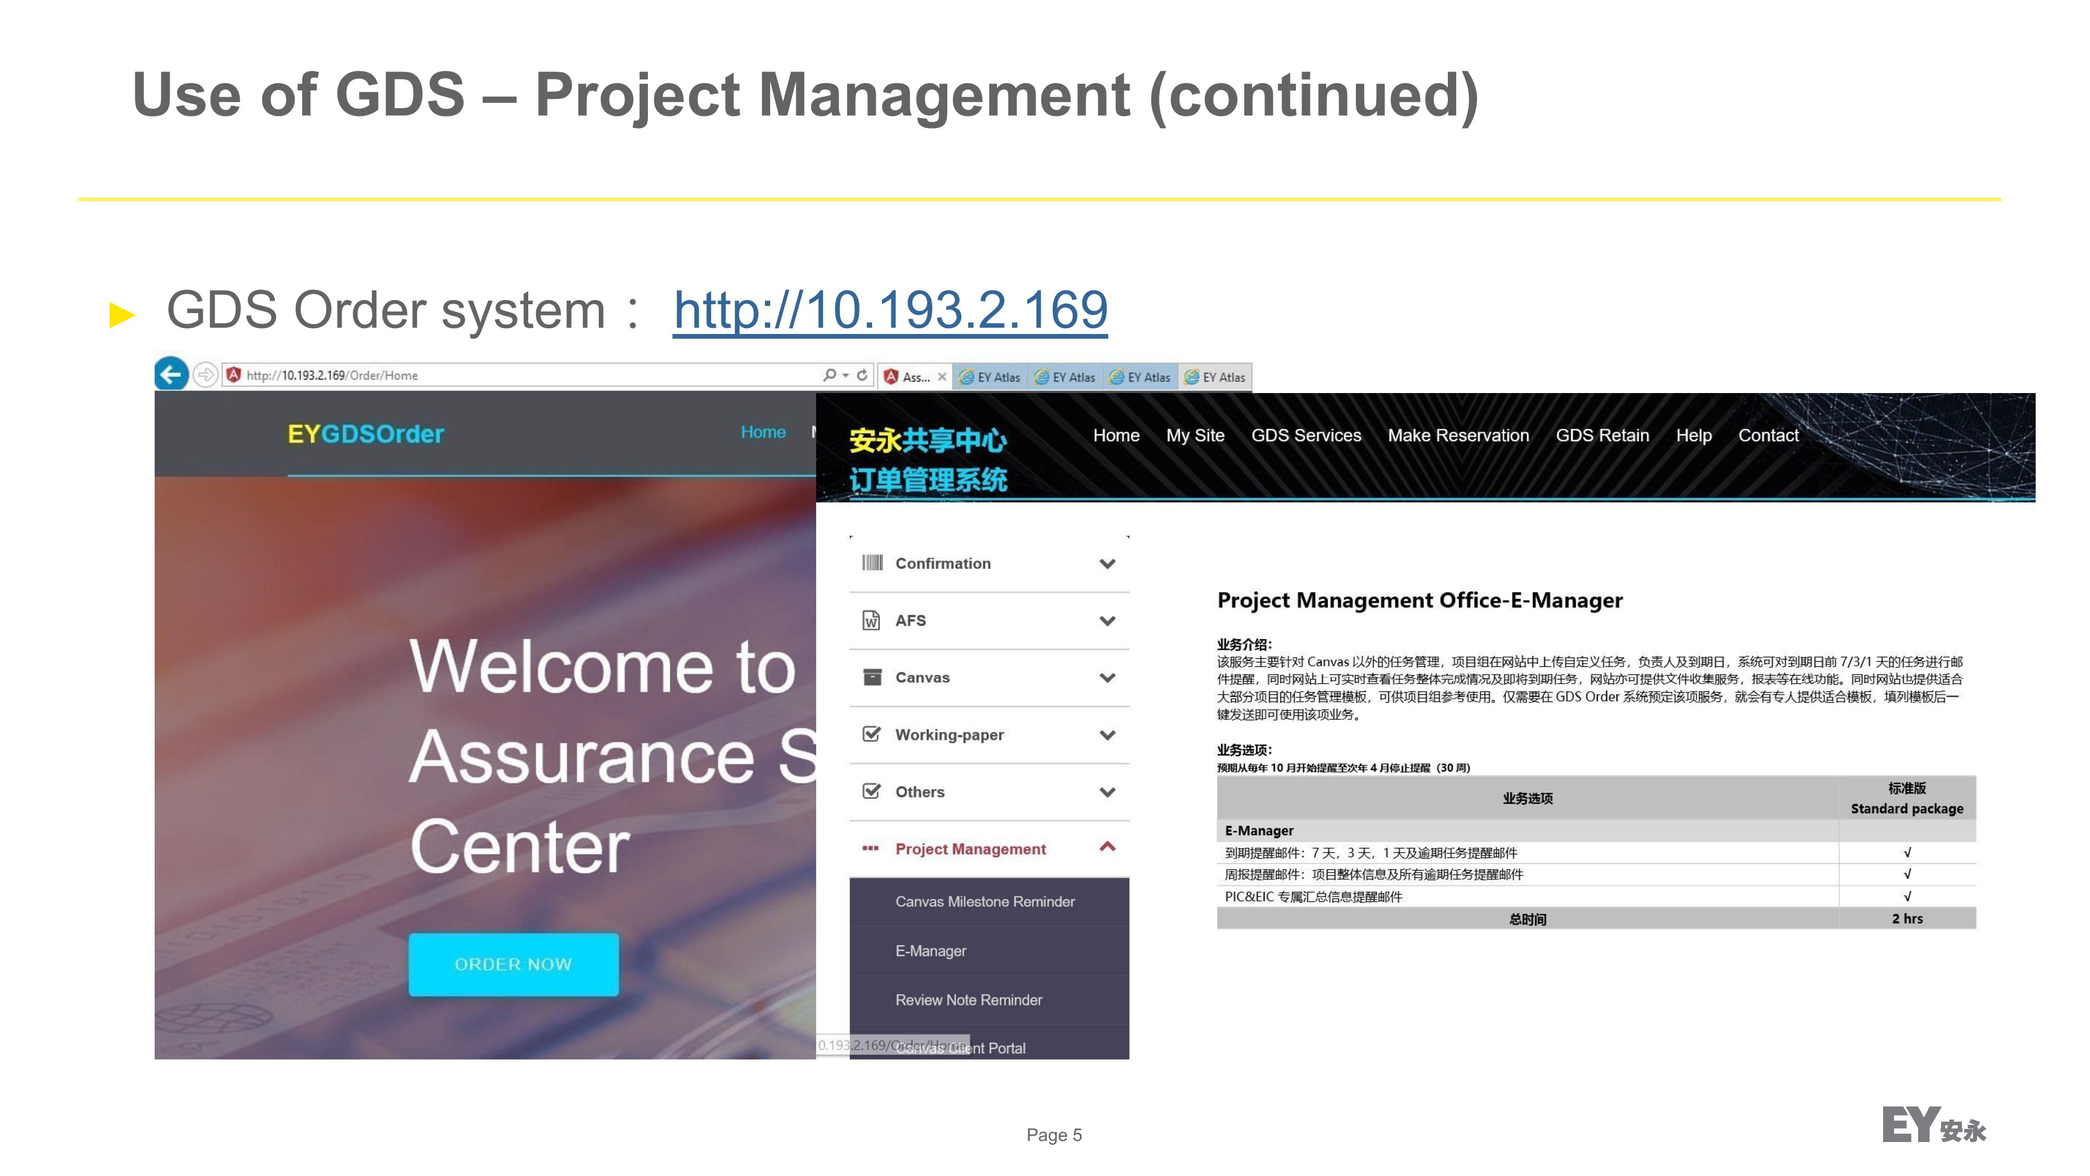Switch to the third EY Atlas tab
This screenshot has width=2090, height=1176.
pos(1140,377)
